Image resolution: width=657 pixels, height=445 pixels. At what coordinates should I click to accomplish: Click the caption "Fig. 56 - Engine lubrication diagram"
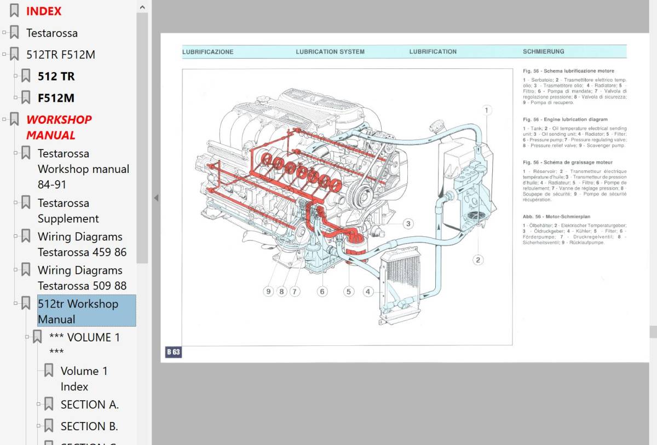point(565,119)
